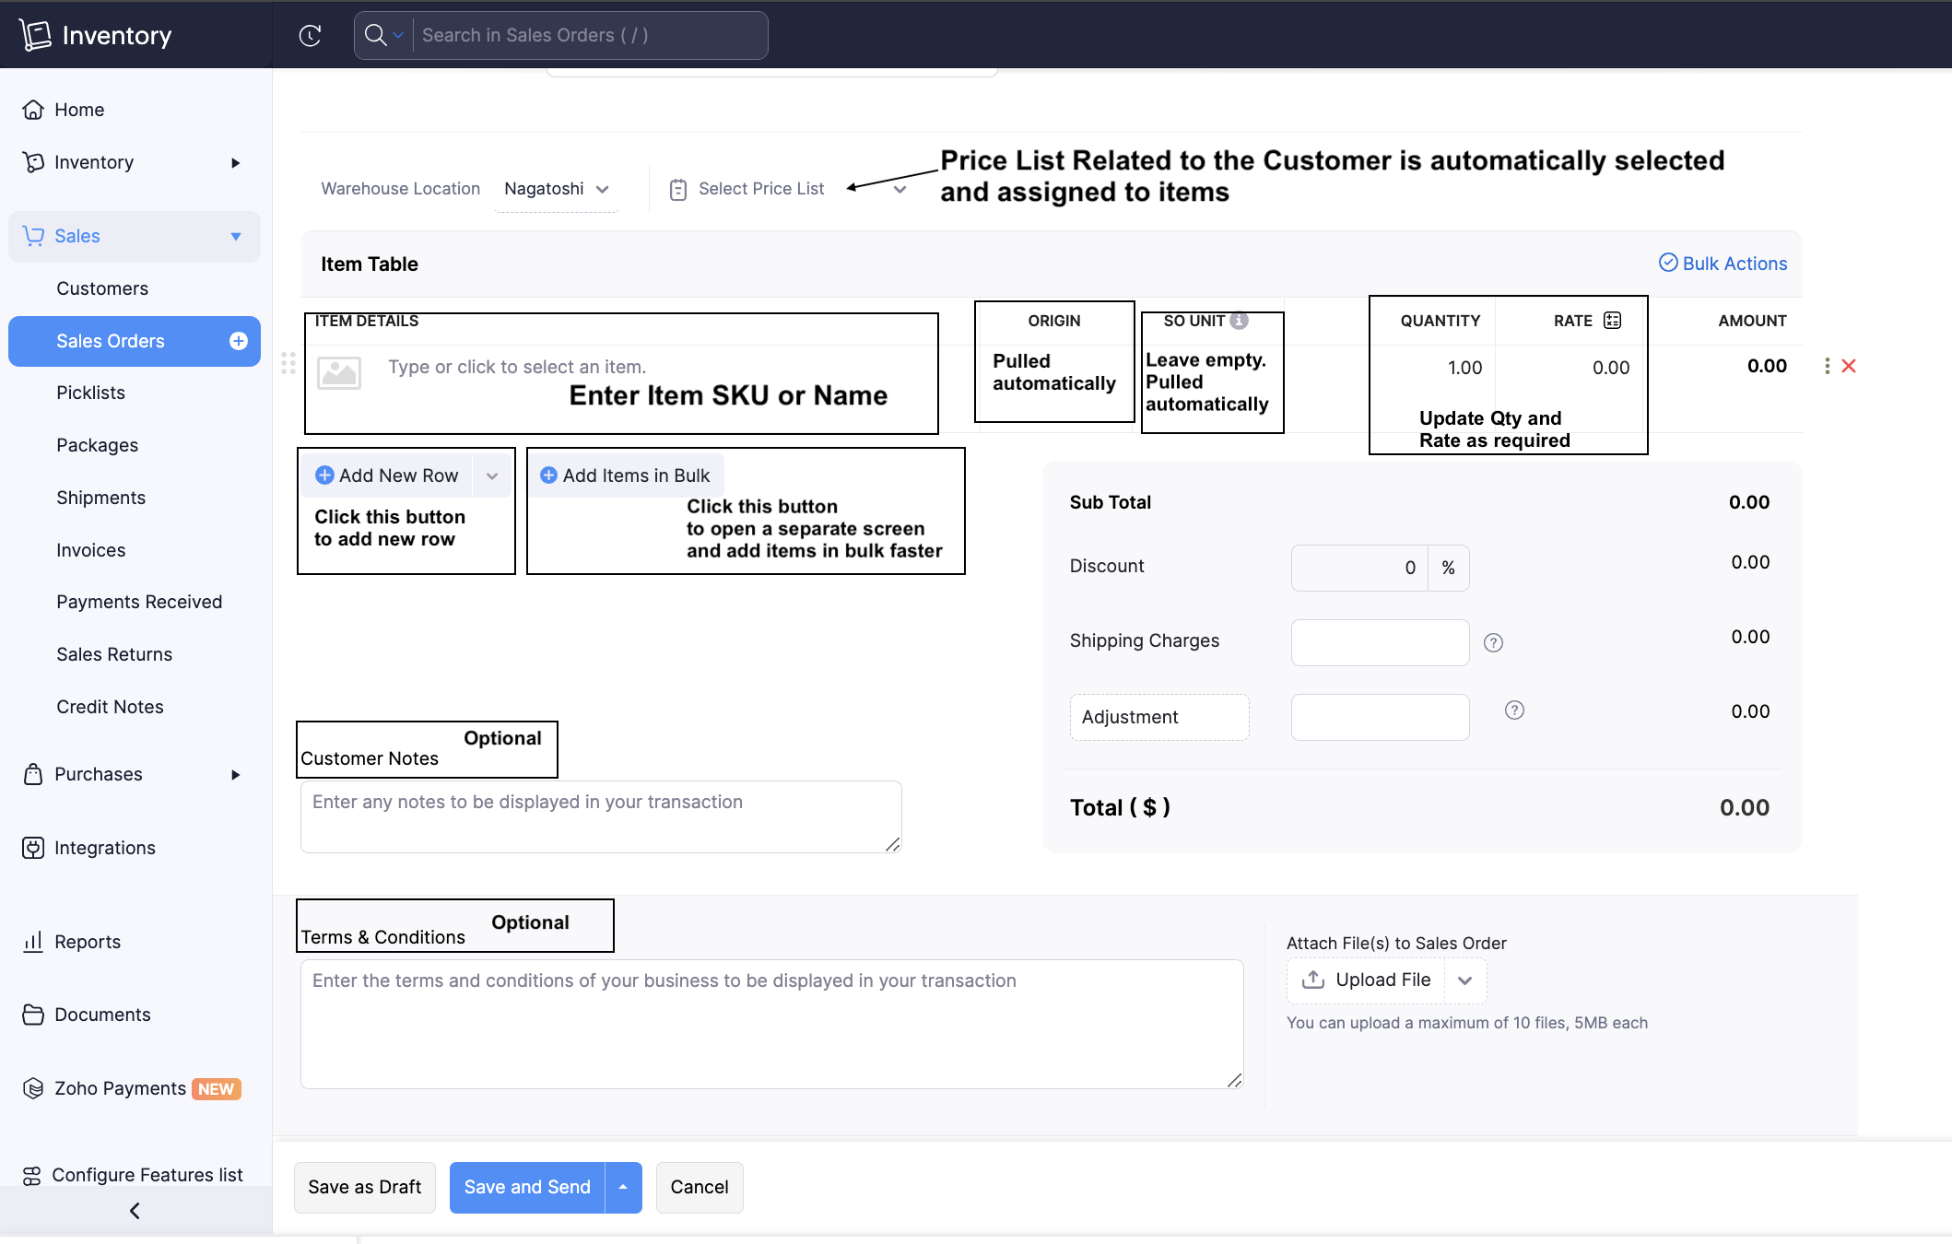This screenshot has width=1952, height=1244.
Task: Expand the Add New Row dropdown arrow
Action: 492,475
